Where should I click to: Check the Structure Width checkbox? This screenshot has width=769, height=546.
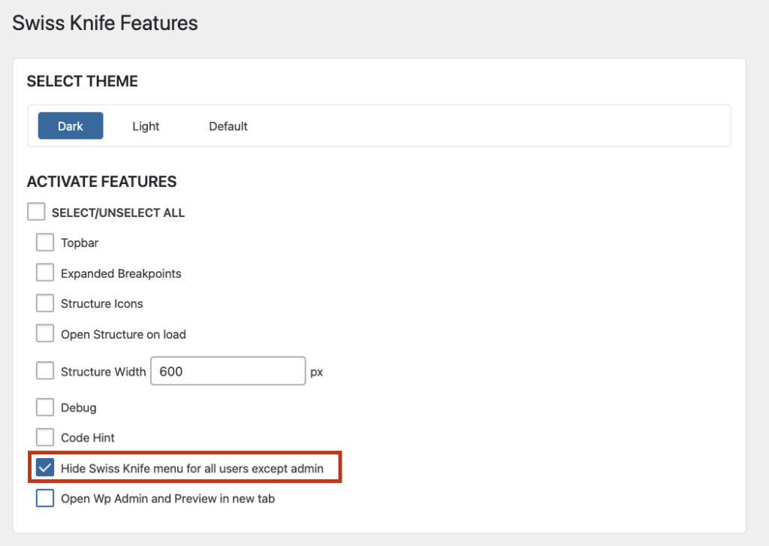(x=45, y=371)
